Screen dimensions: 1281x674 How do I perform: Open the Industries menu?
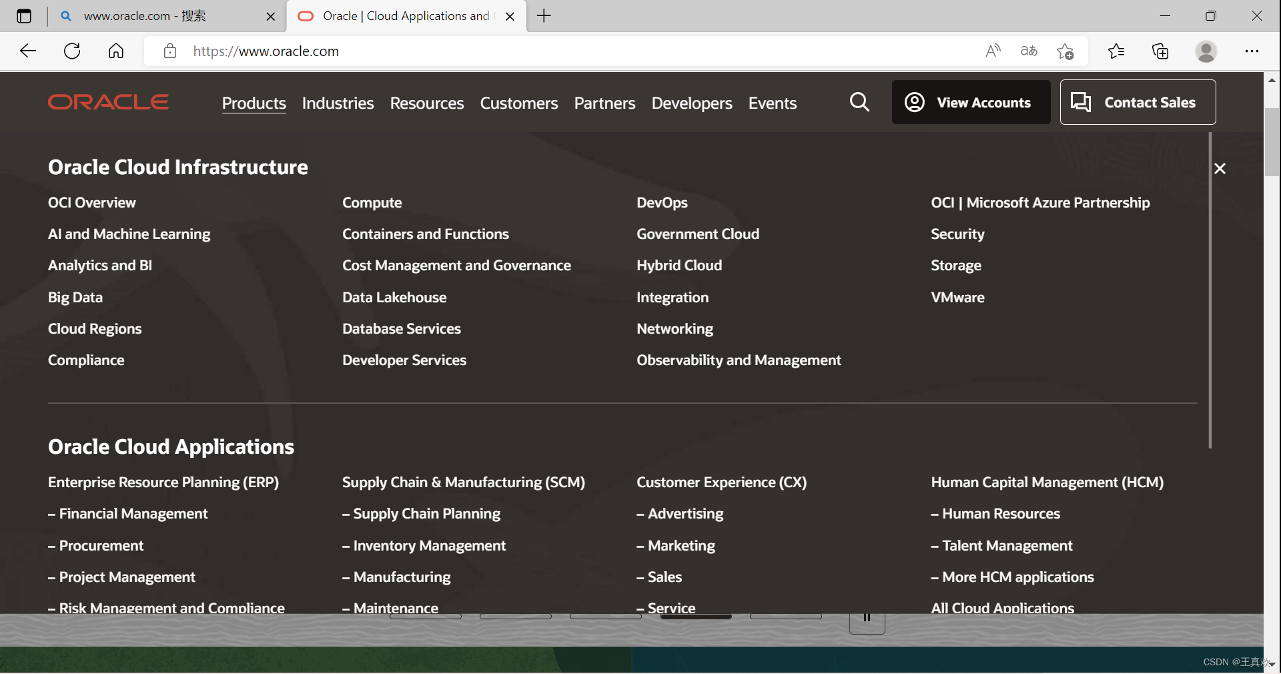click(x=338, y=103)
